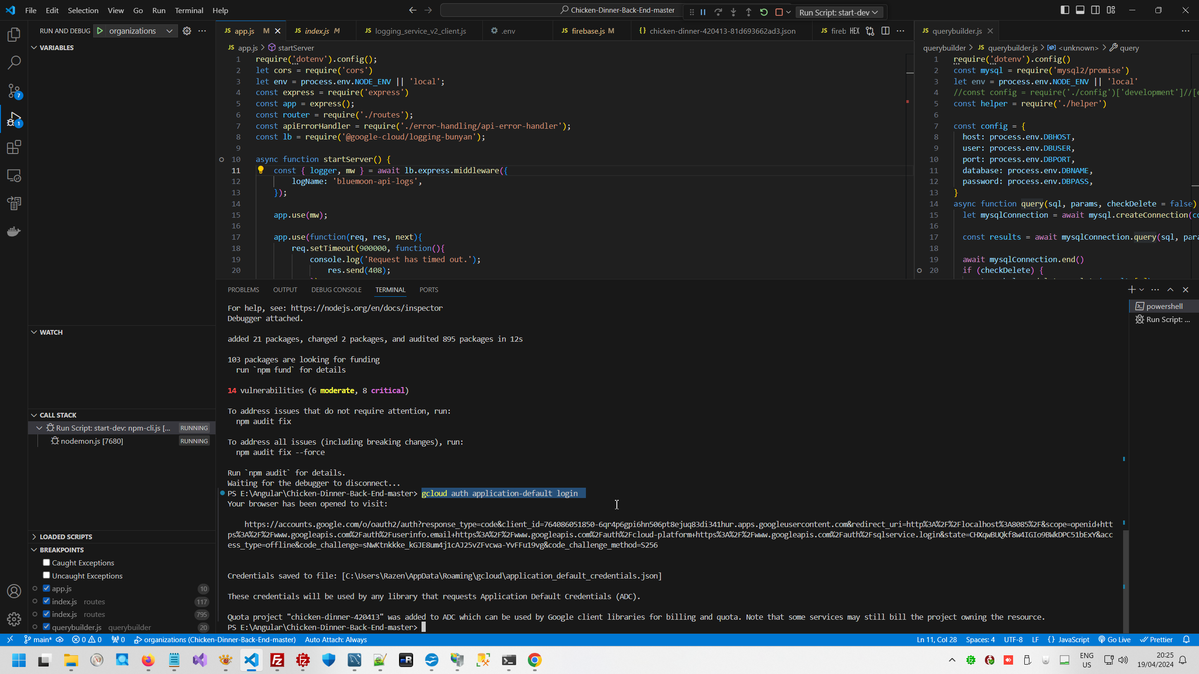Open the Explorer view in activity bar
Viewport: 1199px width, 674px height.
14,35
